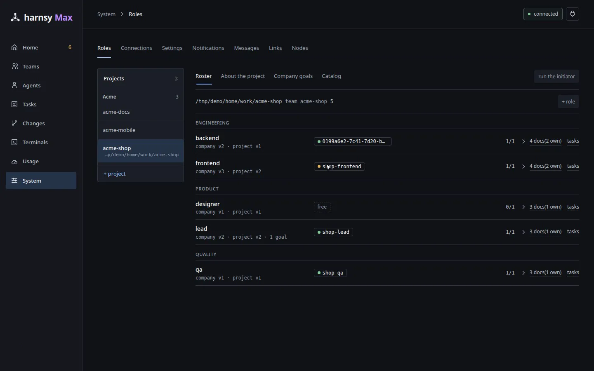
Task: Open tasks link for qa role
Action: (x=573, y=272)
